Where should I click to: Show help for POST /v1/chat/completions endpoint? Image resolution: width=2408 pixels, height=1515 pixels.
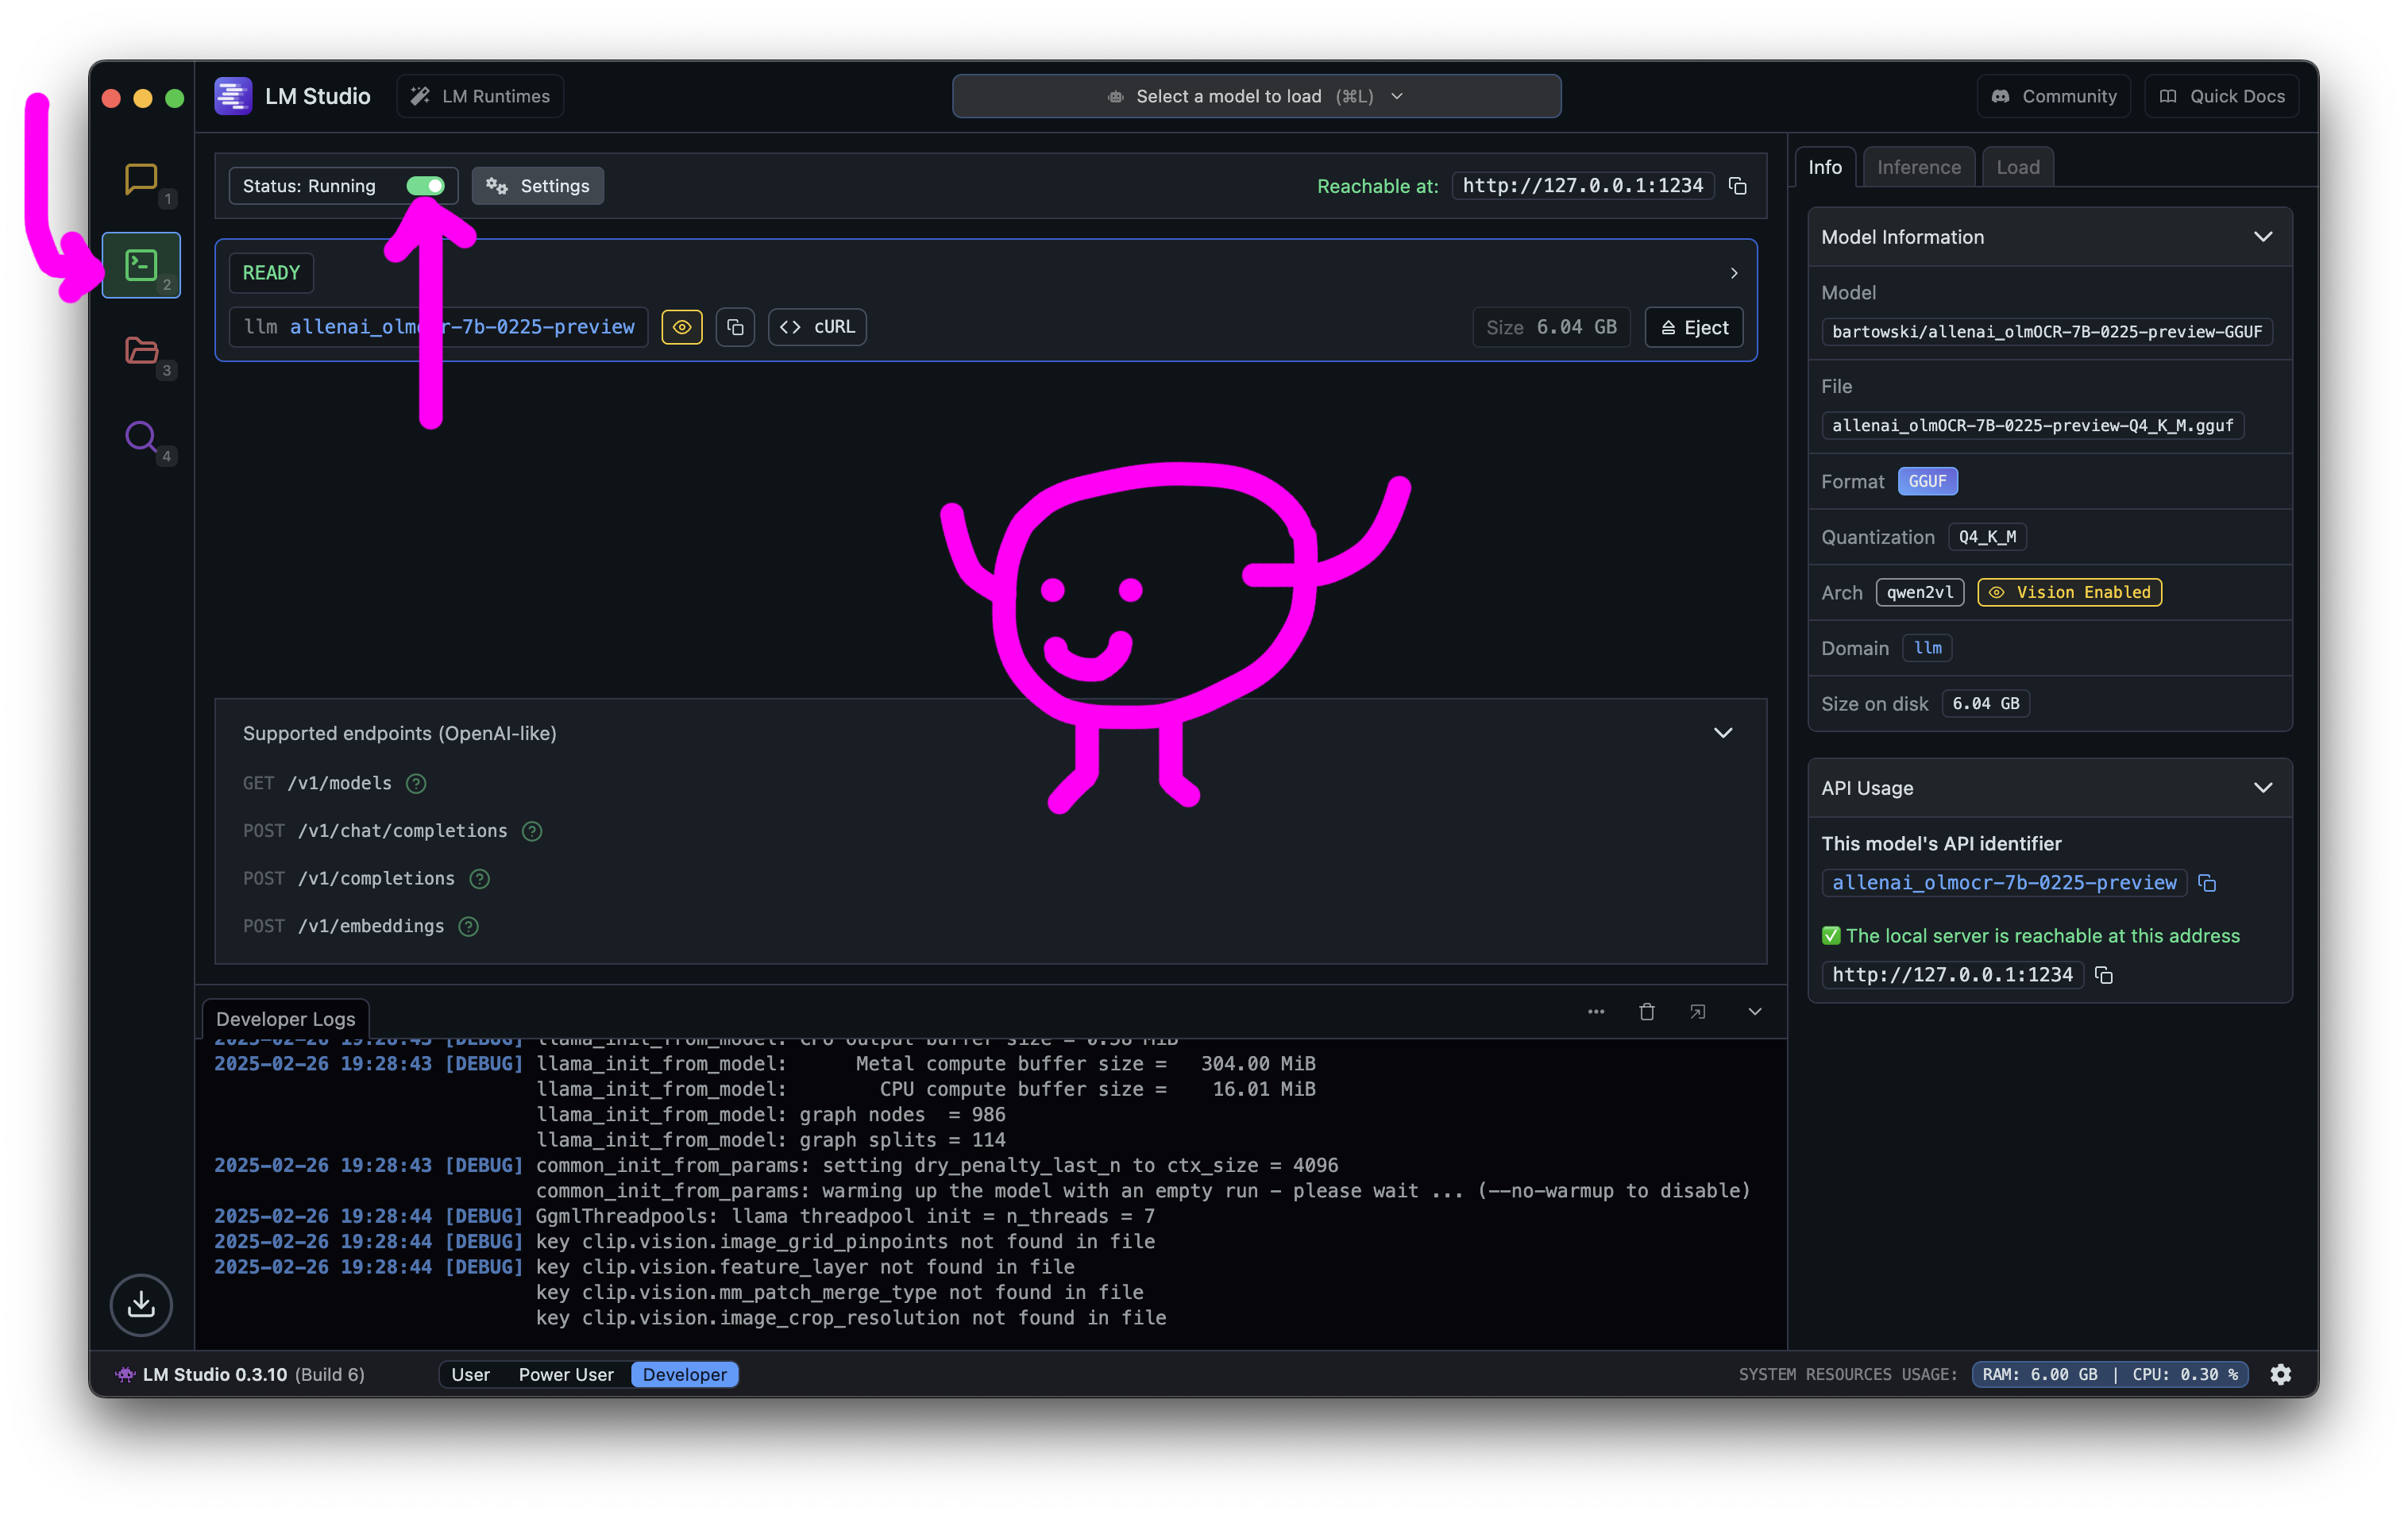click(x=532, y=831)
